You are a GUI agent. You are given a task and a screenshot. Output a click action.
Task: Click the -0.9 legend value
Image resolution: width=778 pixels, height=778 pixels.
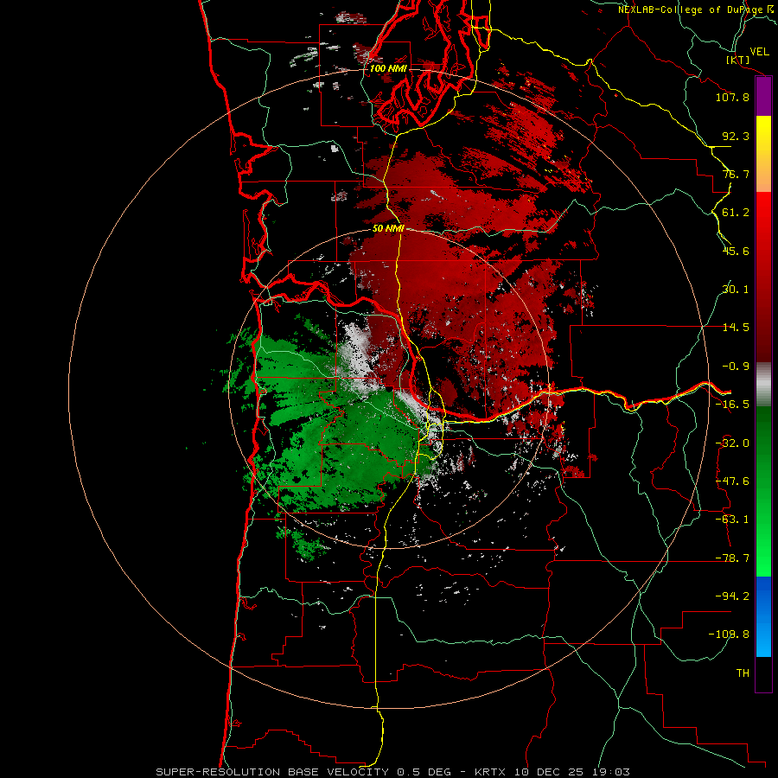[x=736, y=367]
